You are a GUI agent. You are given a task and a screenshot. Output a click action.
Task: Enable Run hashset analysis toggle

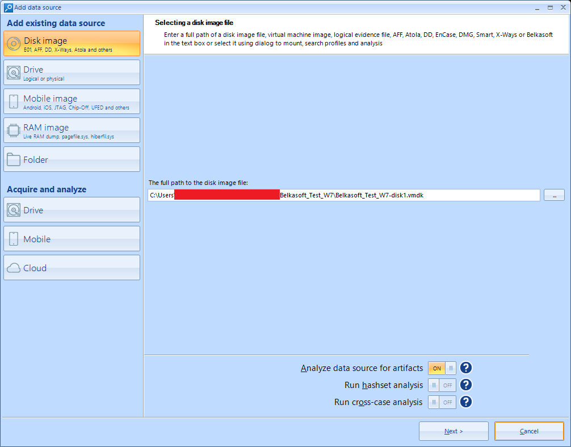click(442, 385)
